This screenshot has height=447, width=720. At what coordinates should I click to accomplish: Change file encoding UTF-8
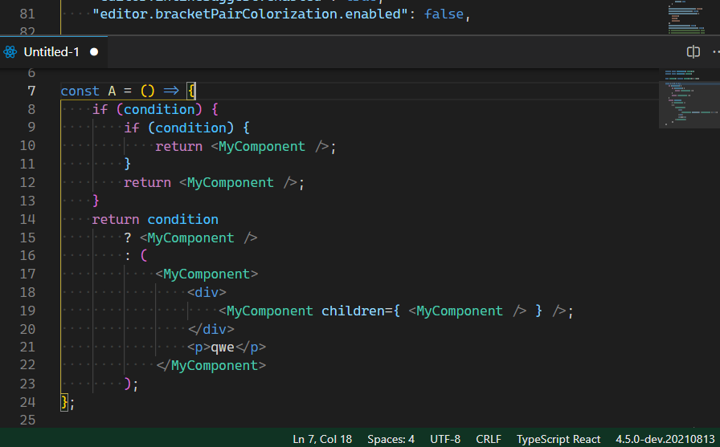click(x=445, y=439)
